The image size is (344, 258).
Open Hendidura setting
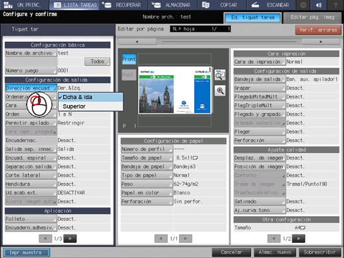31,184
